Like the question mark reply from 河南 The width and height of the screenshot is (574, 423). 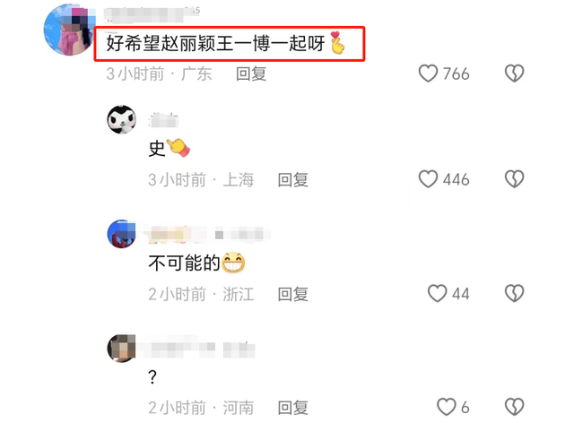tap(447, 407)
